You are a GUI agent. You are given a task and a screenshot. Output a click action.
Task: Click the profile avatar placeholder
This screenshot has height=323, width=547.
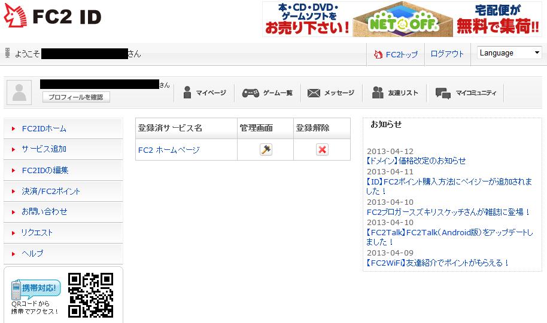pyautogui.click(x=19, y=92)
